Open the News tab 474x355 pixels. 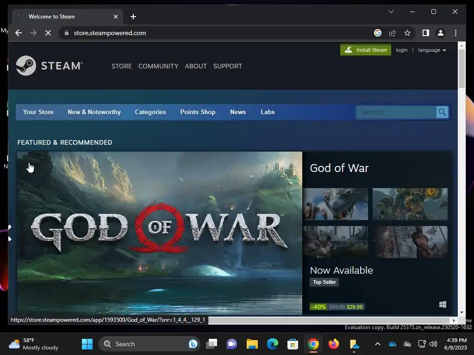tap(238, 112)
